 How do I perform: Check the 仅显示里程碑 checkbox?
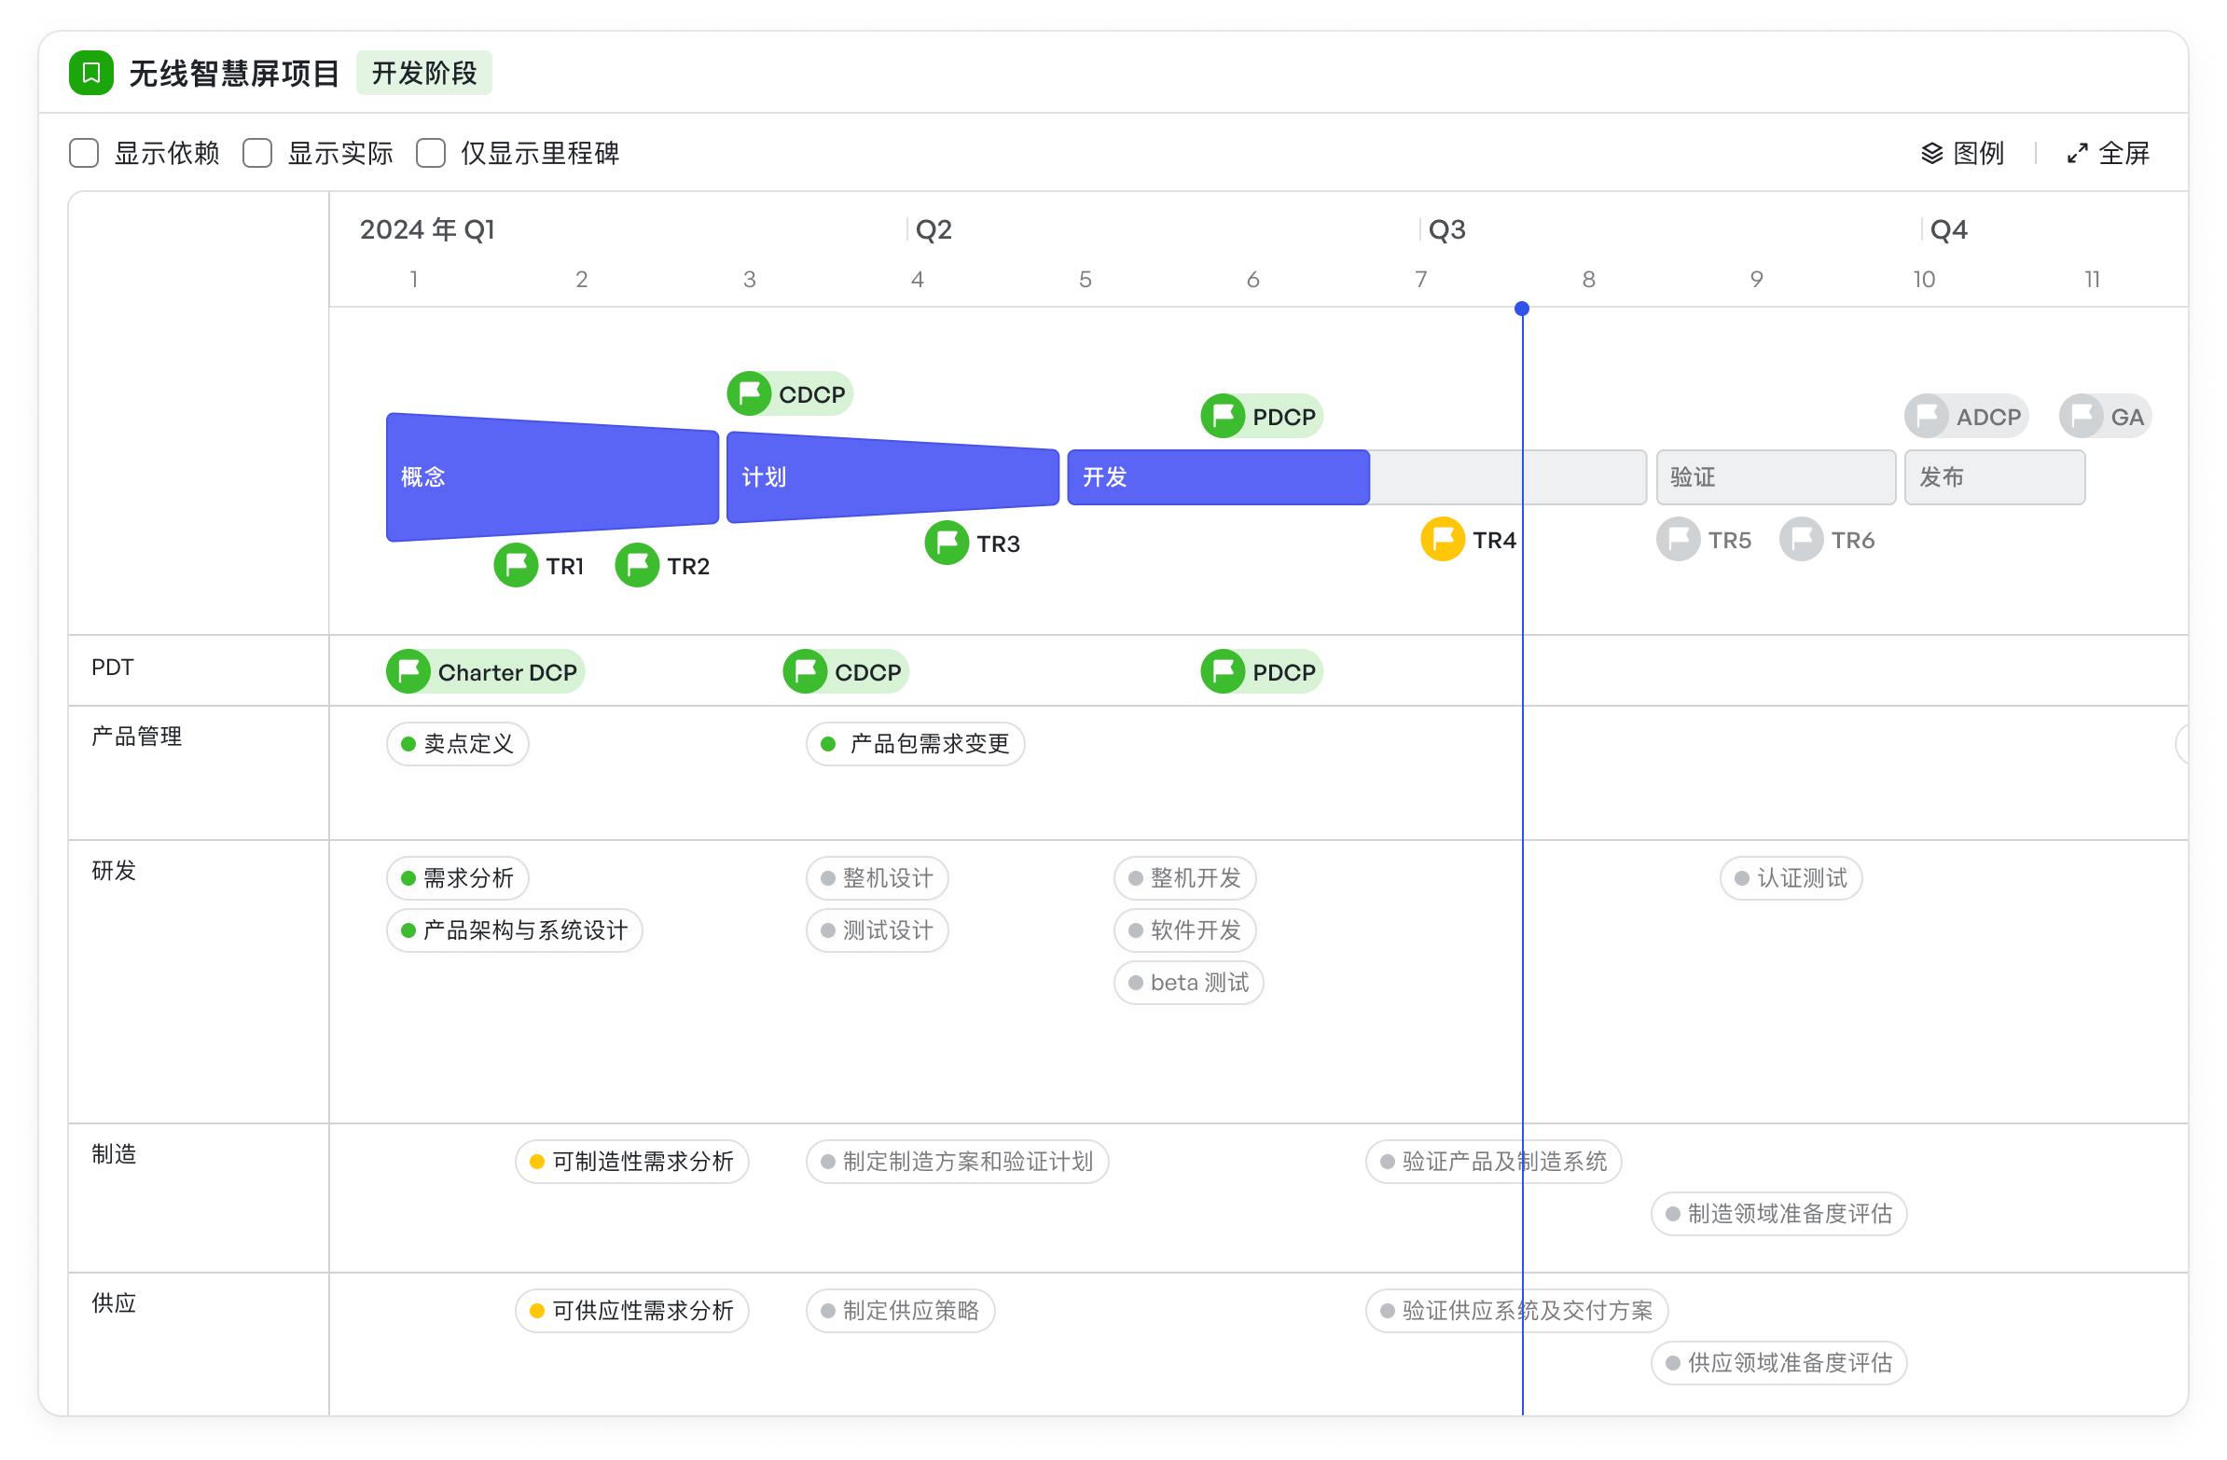click(x=431, y=154)
